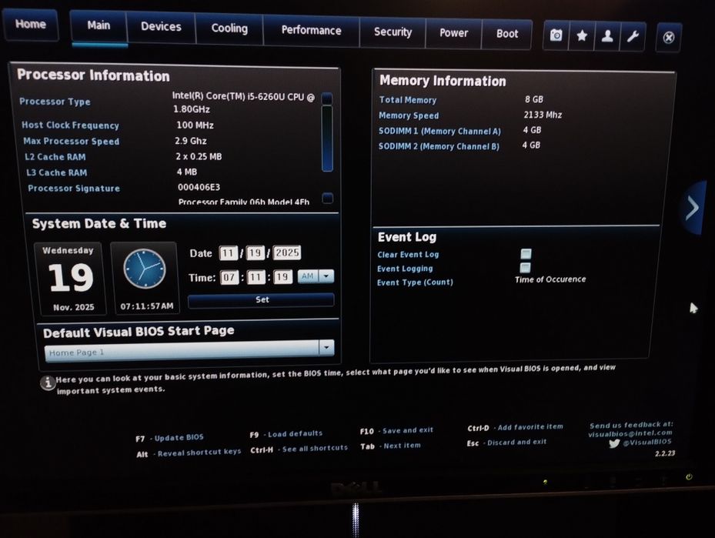Click the Twitter bird icon
Image resolution: width=715 pixels, height=538 pixels.
[x=613, y=443]
